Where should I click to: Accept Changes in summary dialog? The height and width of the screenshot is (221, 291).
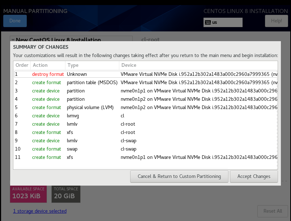pyautogui.click(x=254, y=177)
